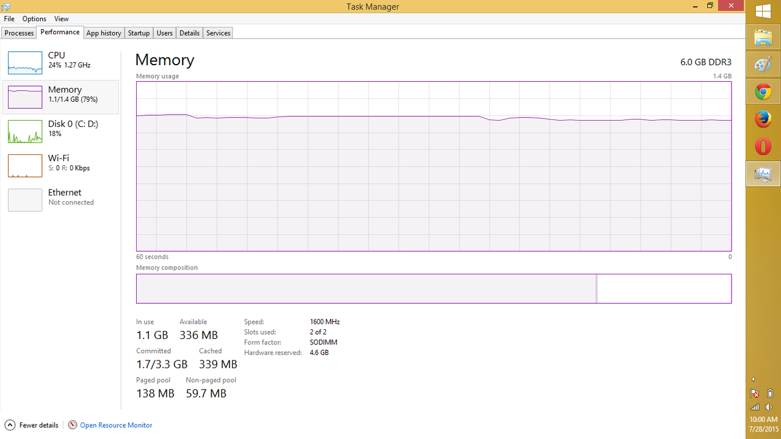The height and width of the screenshot is (439, 781).
Task: Open the Details tab
Action: pos(190,33)
